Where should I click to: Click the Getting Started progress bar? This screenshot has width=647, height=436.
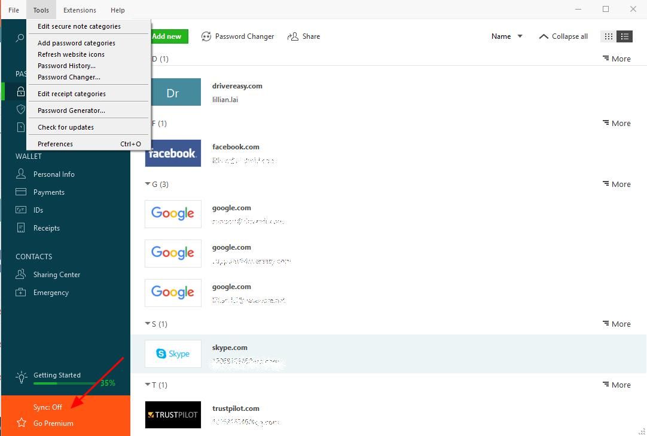[x=66, y=383]
